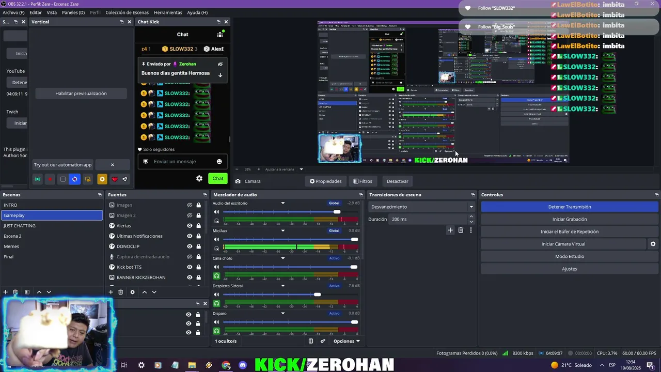The width and height of the screenshot is (661, 372).
Task: Open the emoji picker in chat
Action: coord(219,162)
